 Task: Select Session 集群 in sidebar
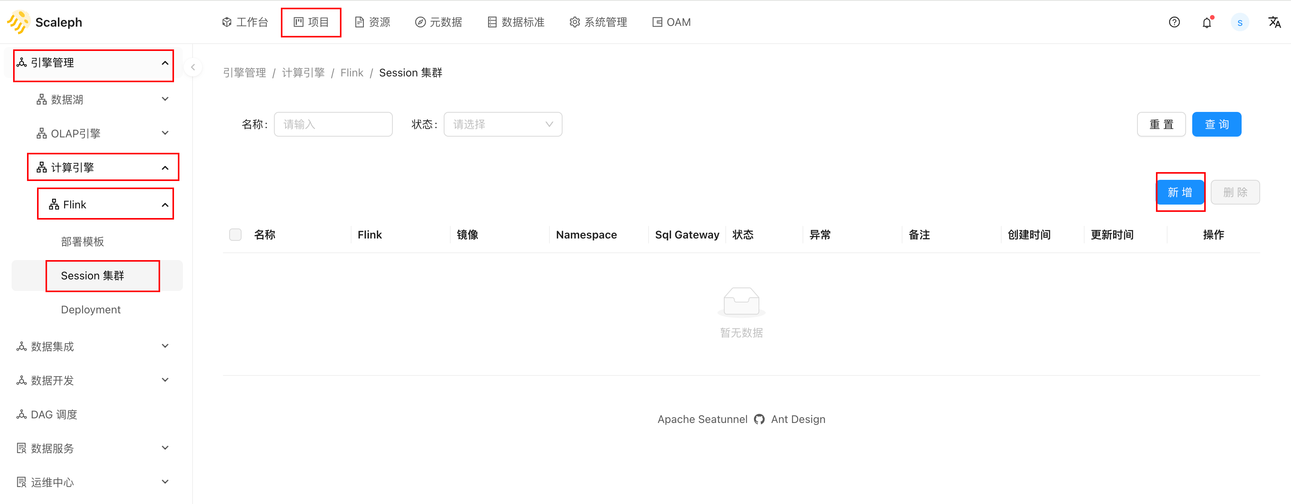[97, 276]
